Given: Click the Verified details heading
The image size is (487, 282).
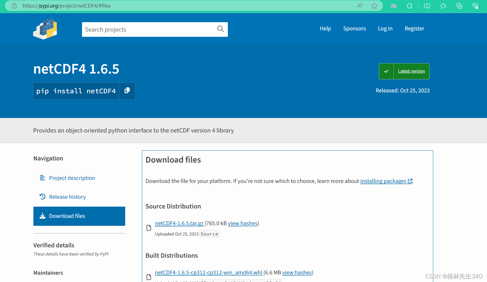Looking at the screenshot, I should (x=54, y=245).
